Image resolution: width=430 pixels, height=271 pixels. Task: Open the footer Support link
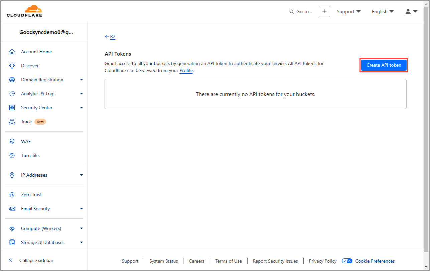[130, 261]
